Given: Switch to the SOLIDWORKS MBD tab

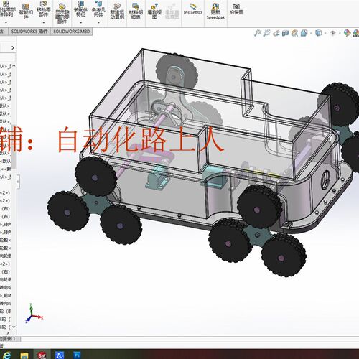Looking at the screenshot, I should click(x=72, y=32).
